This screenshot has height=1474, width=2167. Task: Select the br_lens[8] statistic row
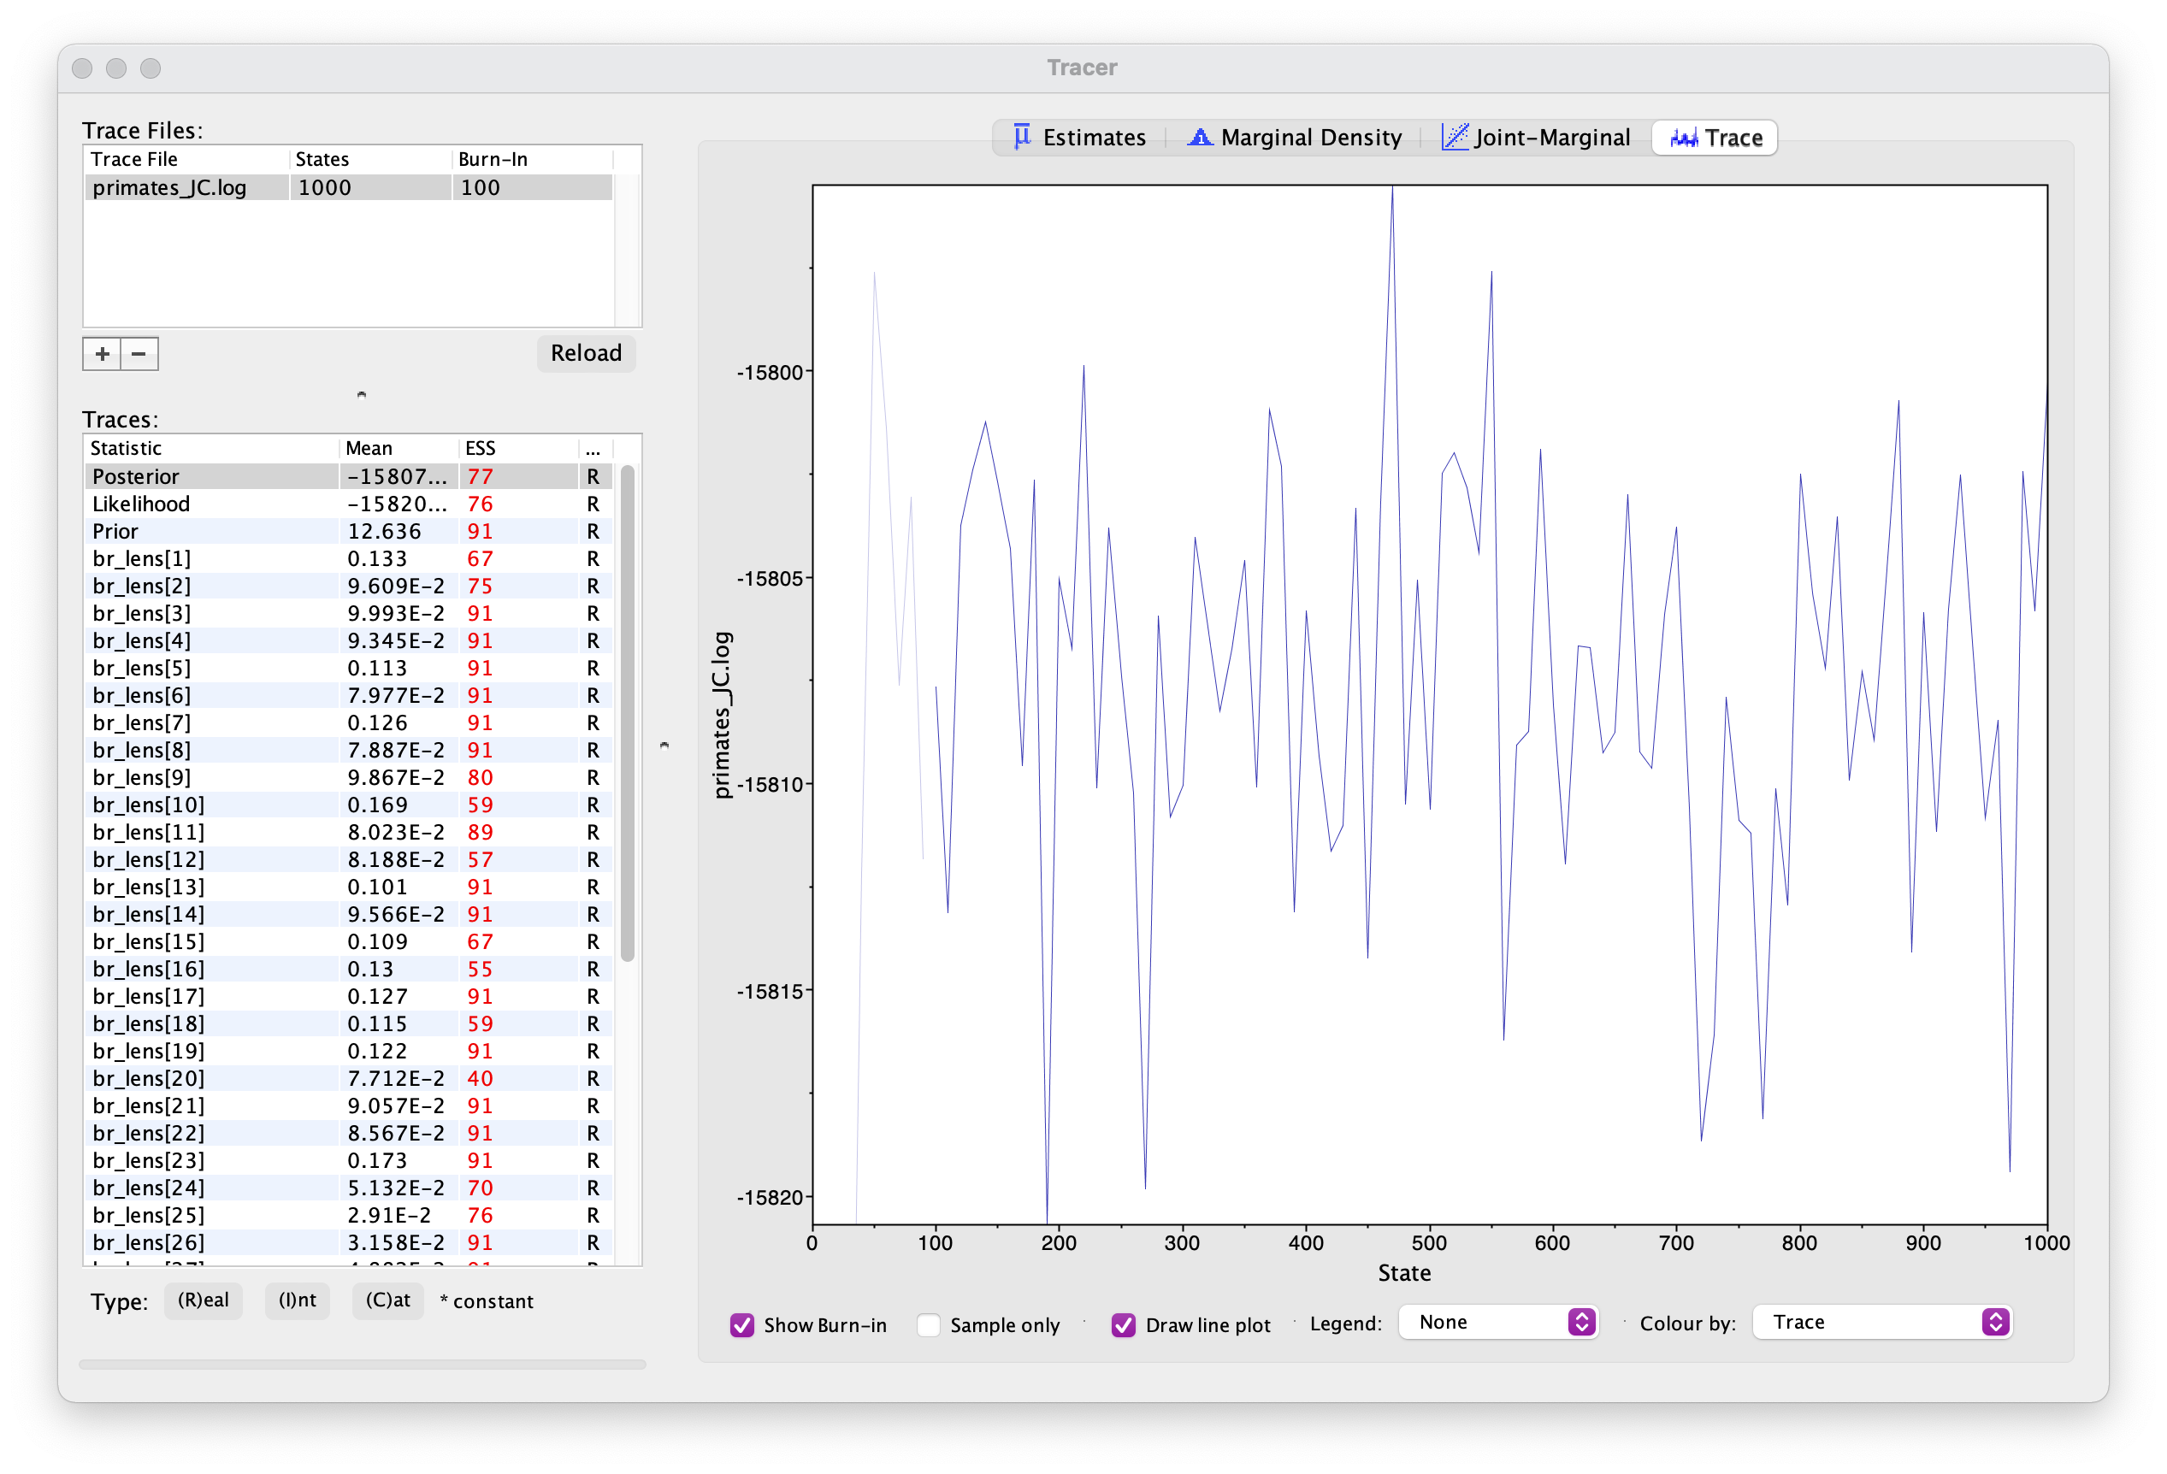coord(348,751)
